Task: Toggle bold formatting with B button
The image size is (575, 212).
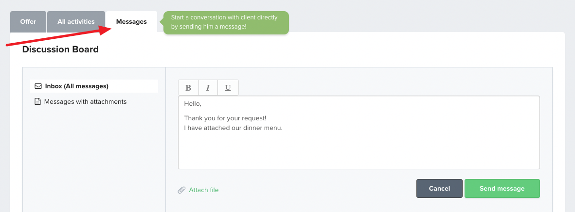Action: 188,88
